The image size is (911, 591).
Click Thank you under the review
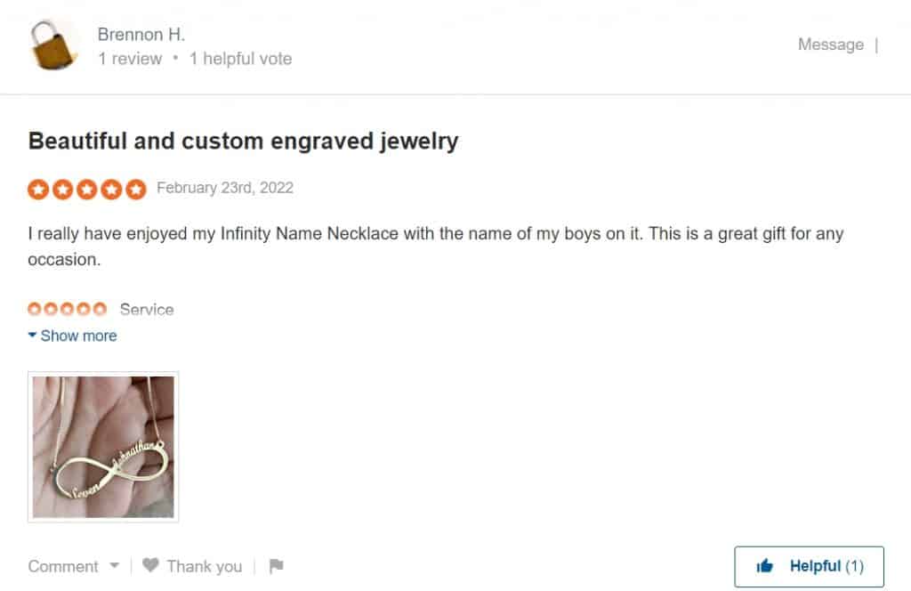(205, 566)
